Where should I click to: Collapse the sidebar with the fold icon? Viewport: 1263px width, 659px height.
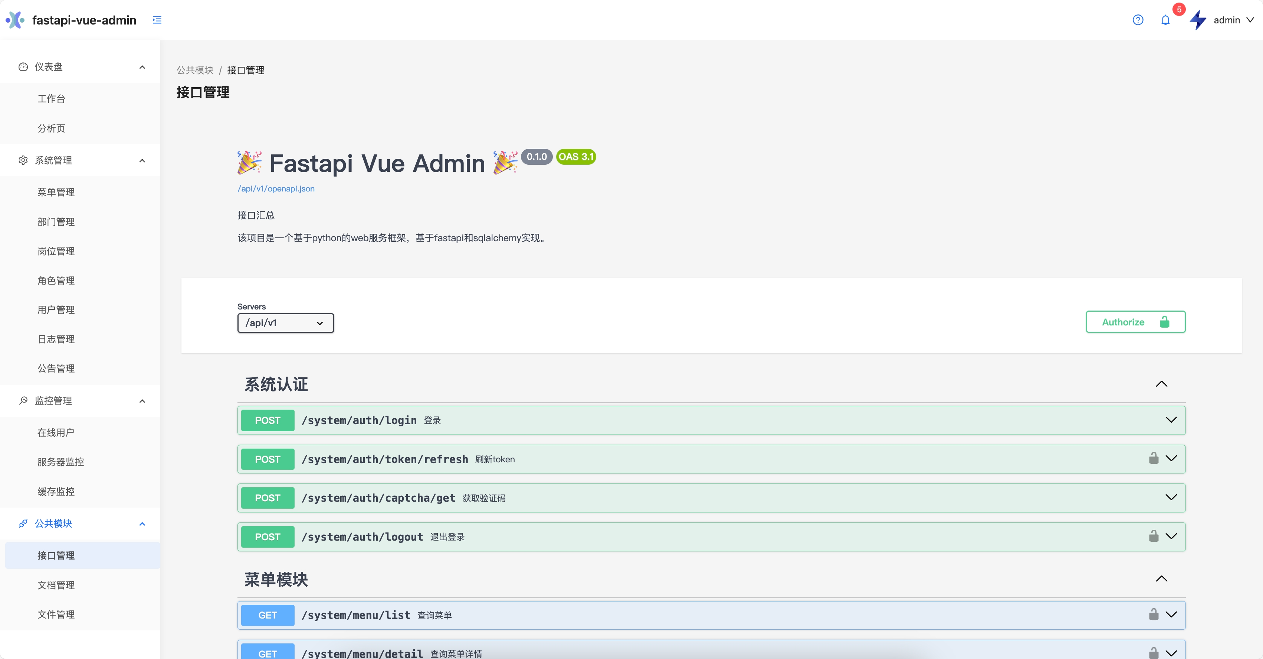pyautogui.click(x=157, y=20)
